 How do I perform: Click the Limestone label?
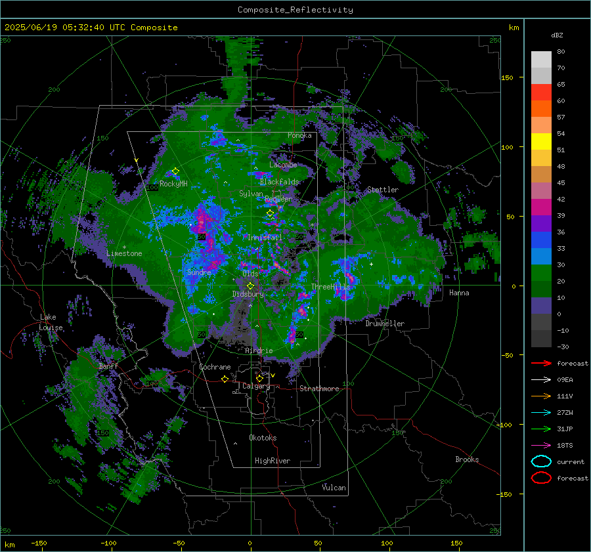pyautogui.click(x=124, y=253)
